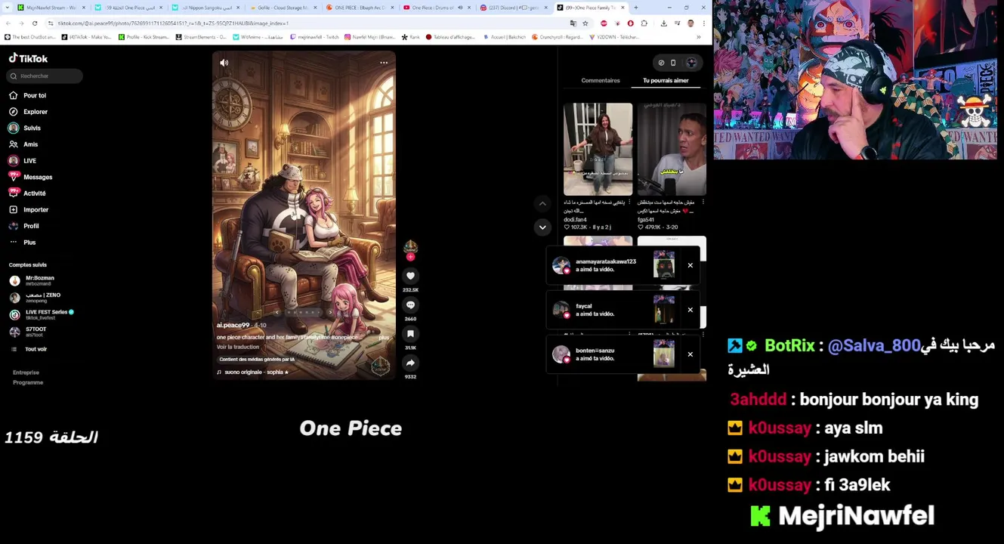This screenshot has height=544, width=1004.
Task: Open the Pour toi feed
Action: coord(28,95)
